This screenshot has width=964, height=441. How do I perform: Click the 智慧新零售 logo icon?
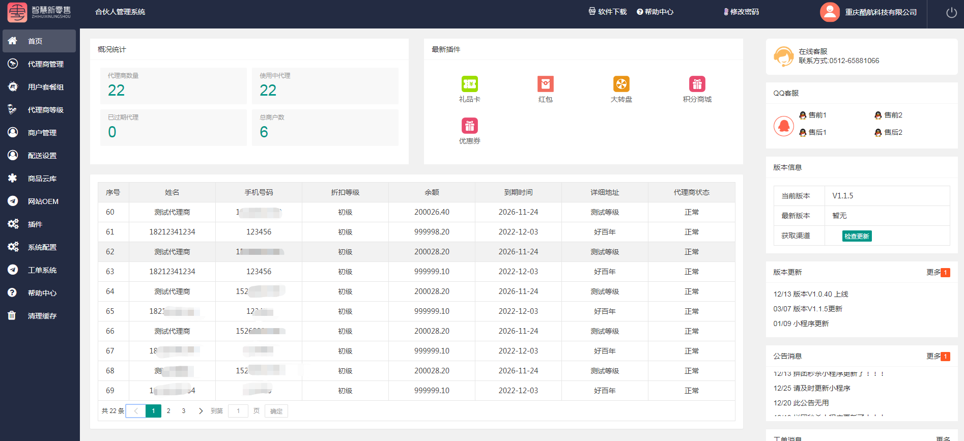click(x=17, y=12)
